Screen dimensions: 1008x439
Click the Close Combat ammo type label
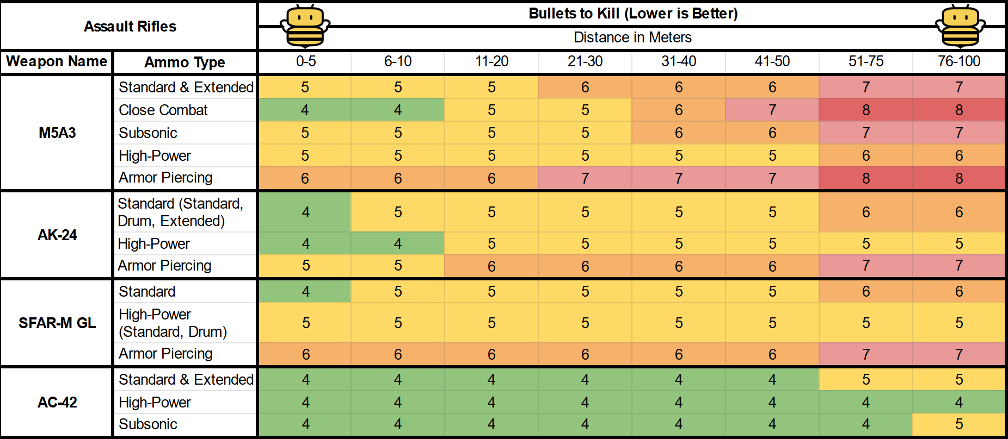click(163, 110)
